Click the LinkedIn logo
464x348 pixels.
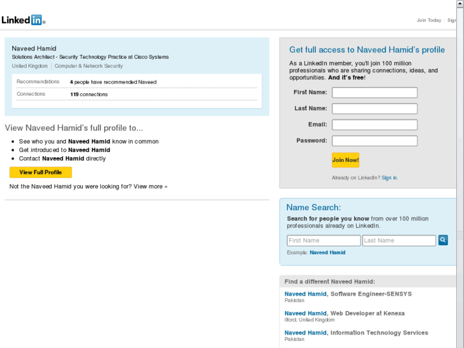click(24, 20)
